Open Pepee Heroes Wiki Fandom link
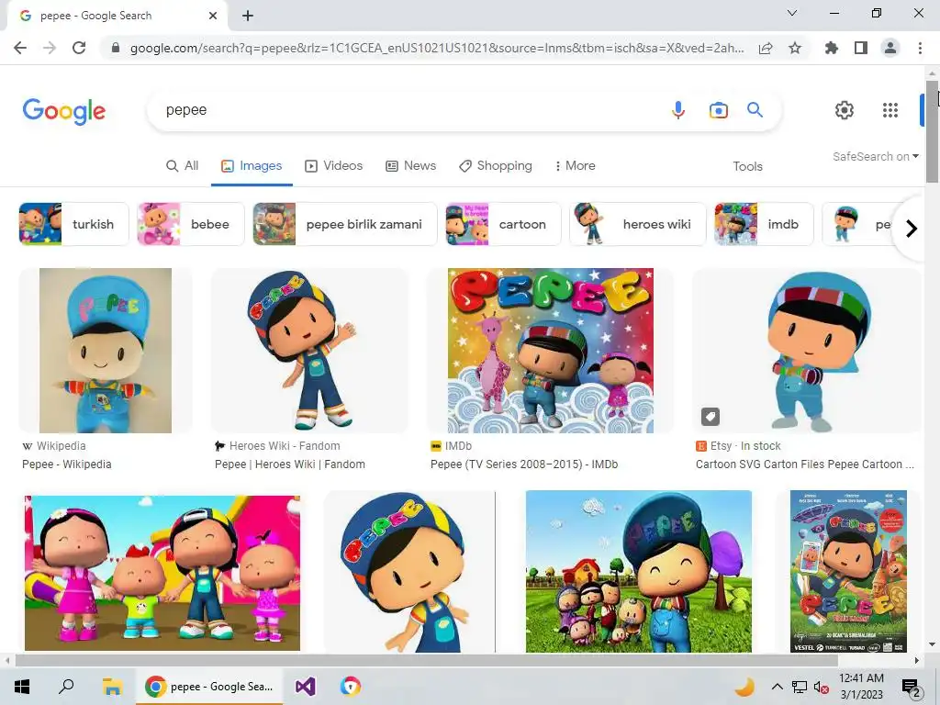The height and width of the screenshot is (705, 940). click(289, 464)
